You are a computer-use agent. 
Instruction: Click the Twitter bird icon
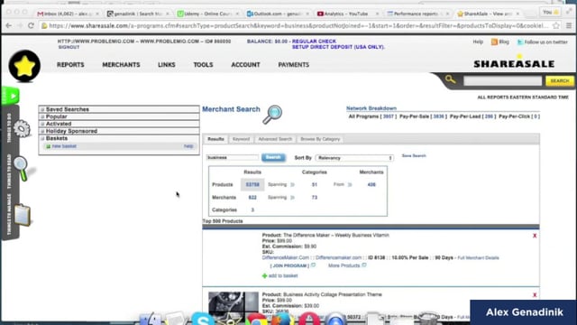pos(520,42)
